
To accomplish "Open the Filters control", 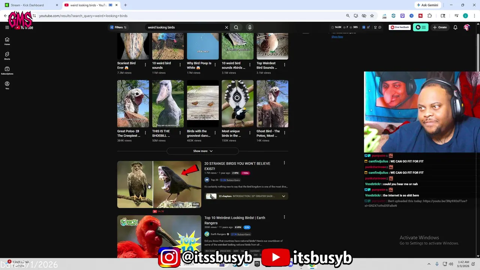I will tap(118, 27).
